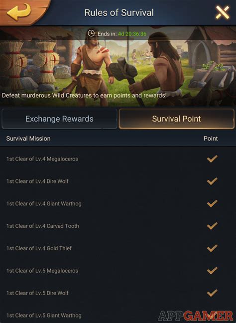The image size is (236, 323).
Task: Select the 1st Clear of Lv.5 Giant Warthog mission
Action: click(x=118, y=315)
